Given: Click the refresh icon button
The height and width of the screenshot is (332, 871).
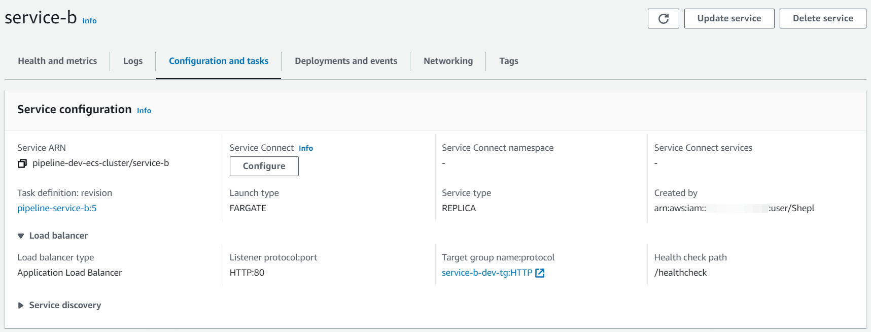Looking at the screenshot, I should pos(663,19).
